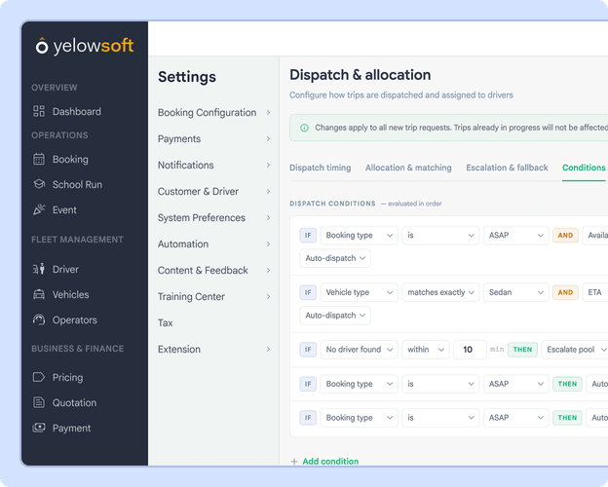Expand Extension settings
Viewport: 608px width, 487px height.
click(214, 350)
